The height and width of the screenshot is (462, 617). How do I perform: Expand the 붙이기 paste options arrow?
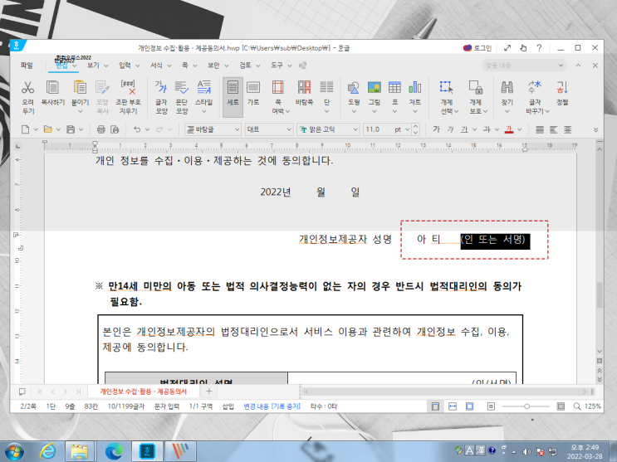[x=80, y=112]
